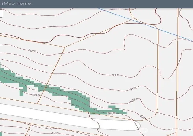Screen dimensions: 193x136
Task: Click the 625 contour elevation label
Action: 143,117
